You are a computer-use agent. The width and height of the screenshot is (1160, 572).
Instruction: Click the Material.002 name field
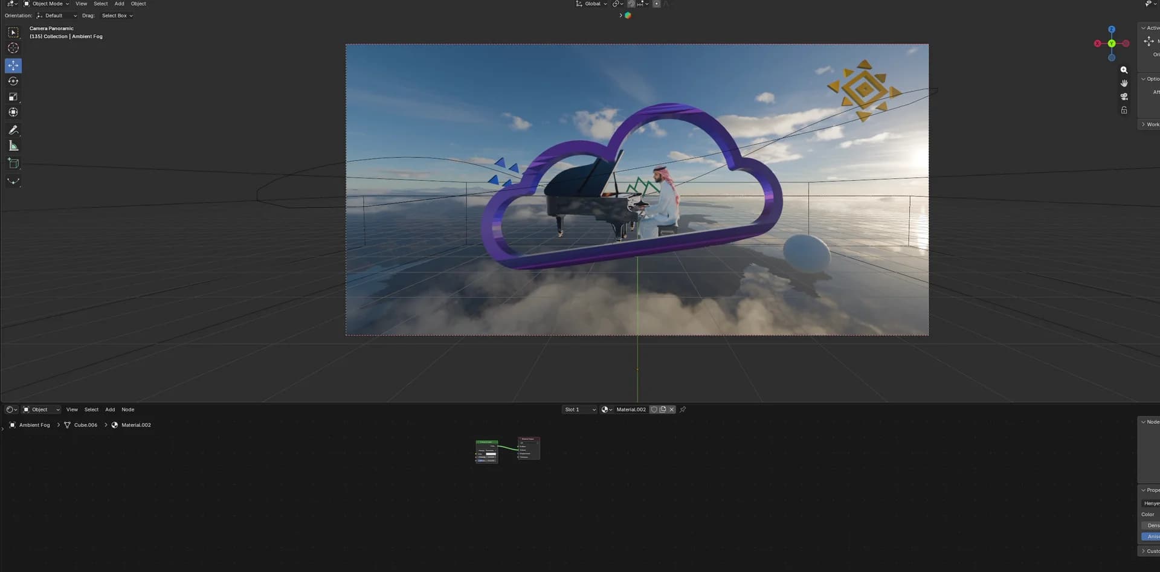point(631,410)
